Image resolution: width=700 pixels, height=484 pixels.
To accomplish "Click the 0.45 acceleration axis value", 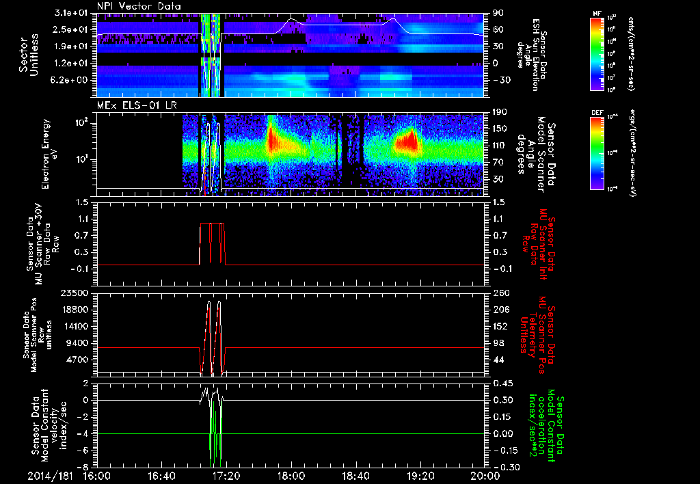I will coord(502,383).
